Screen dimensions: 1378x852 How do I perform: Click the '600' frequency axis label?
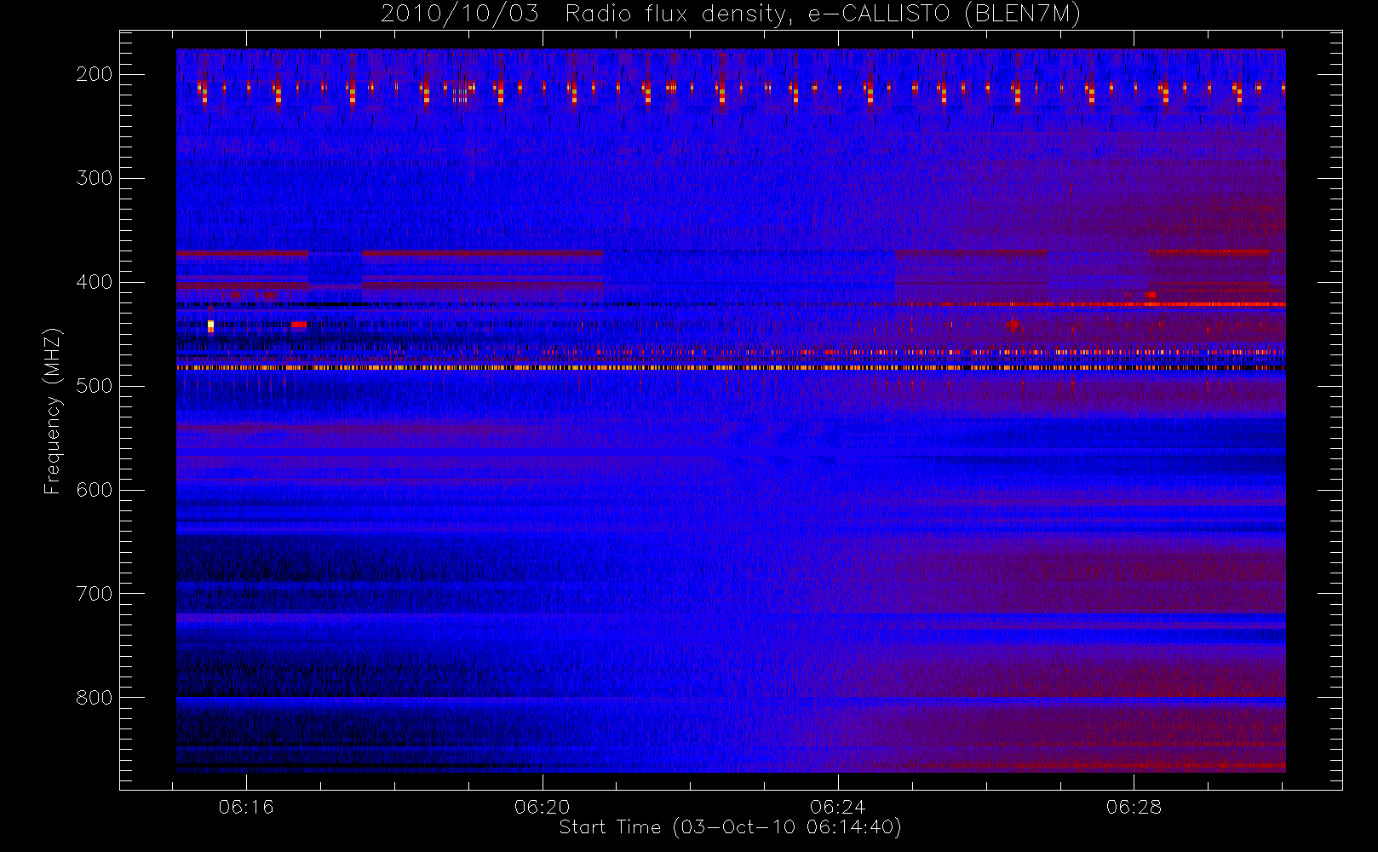94,490
